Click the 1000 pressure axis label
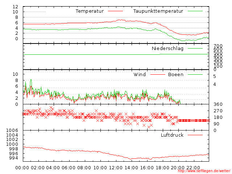The height and width of the screenshot is (174, 232). click(12, 144)
